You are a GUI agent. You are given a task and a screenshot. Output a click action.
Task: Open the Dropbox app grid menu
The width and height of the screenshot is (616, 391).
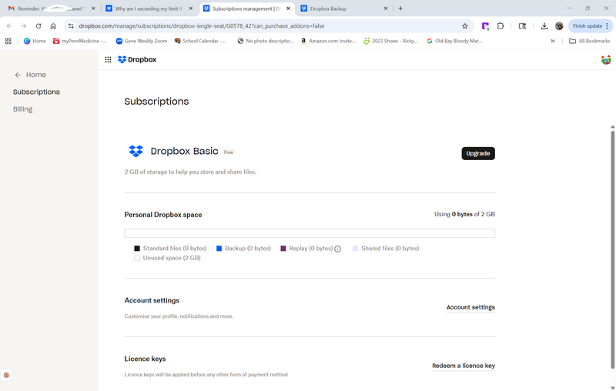click(108, 59)
